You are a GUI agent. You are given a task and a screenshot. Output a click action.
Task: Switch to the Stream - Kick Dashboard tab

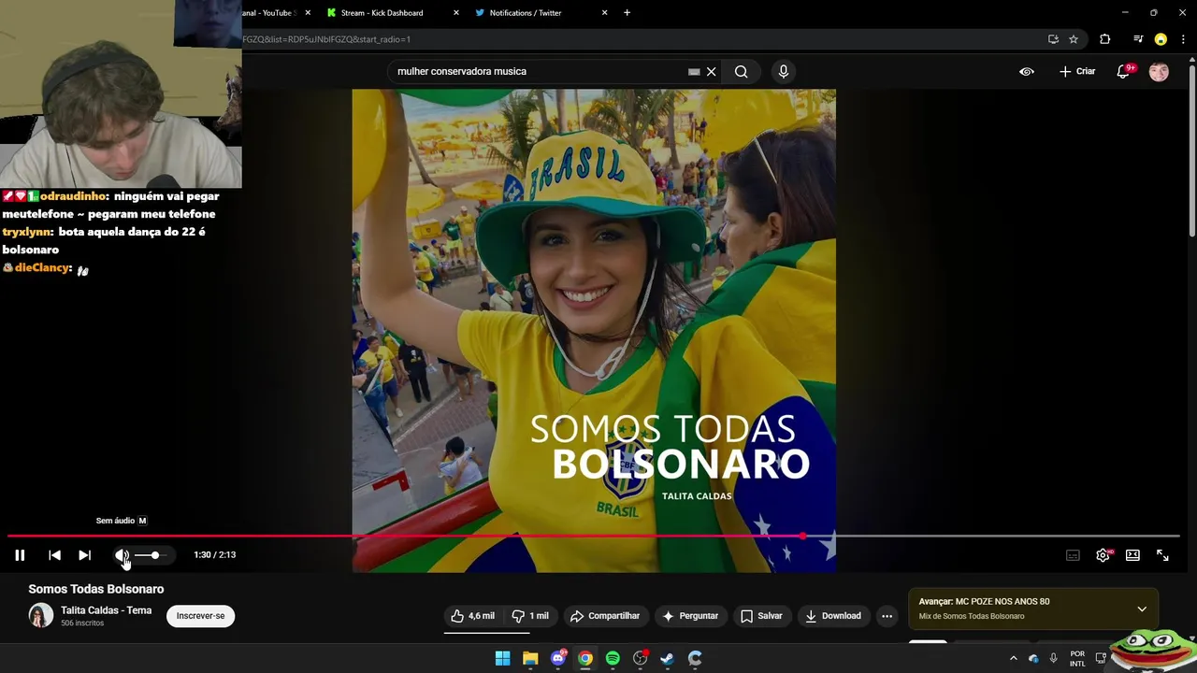tap(382, 13)
